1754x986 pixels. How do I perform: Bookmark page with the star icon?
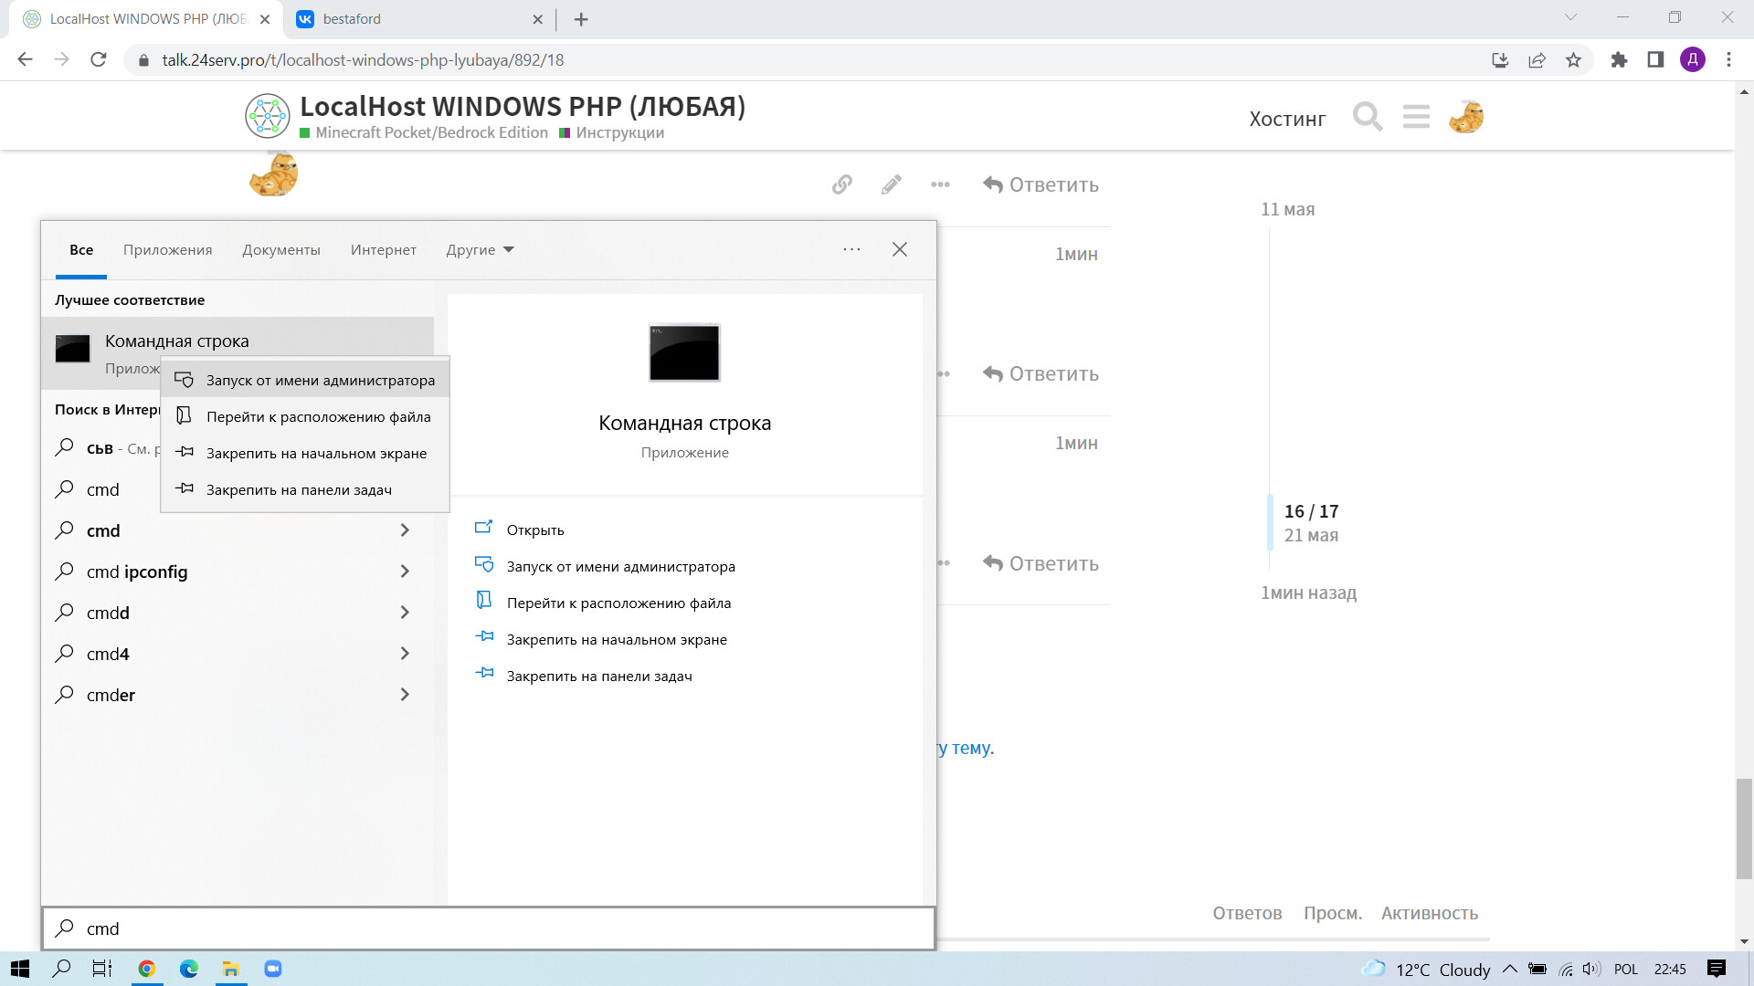point(1573,60)
